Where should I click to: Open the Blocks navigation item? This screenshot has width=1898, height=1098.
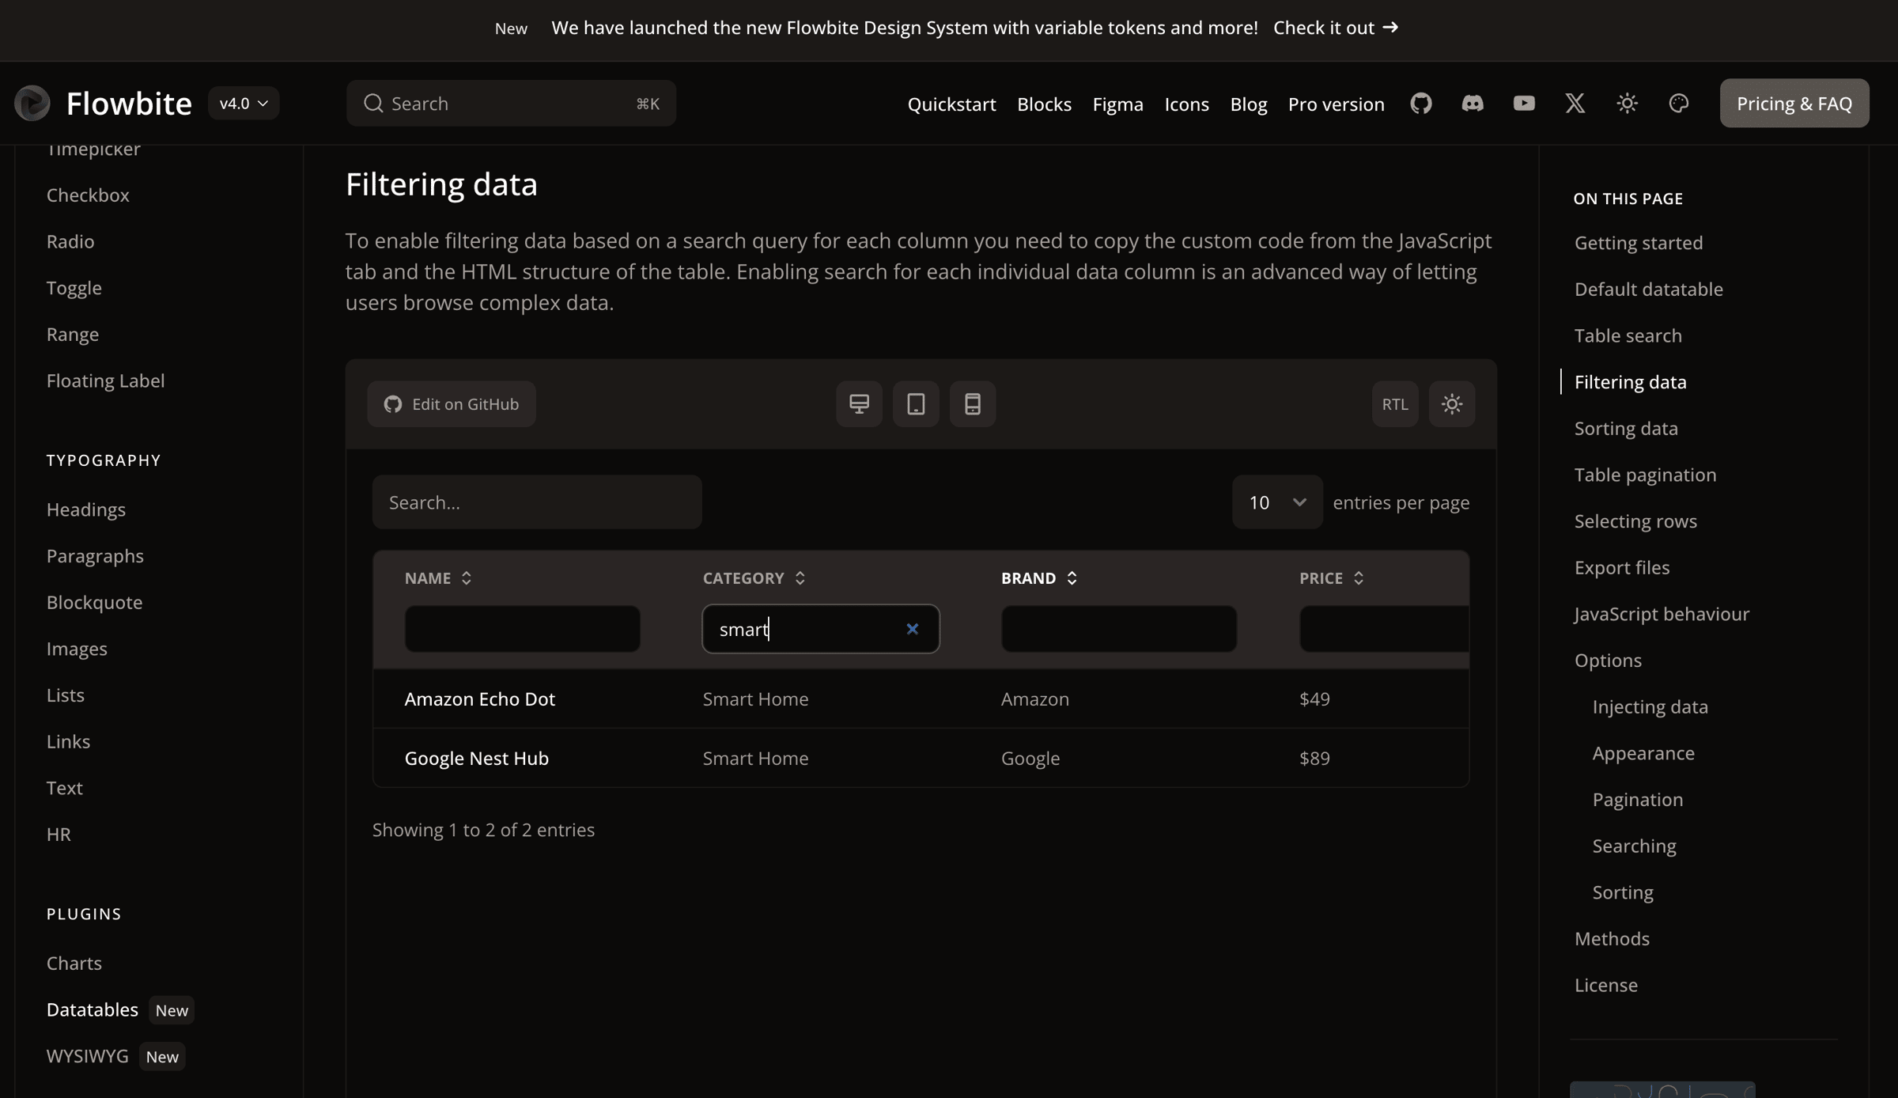[x=1044, y=104]
